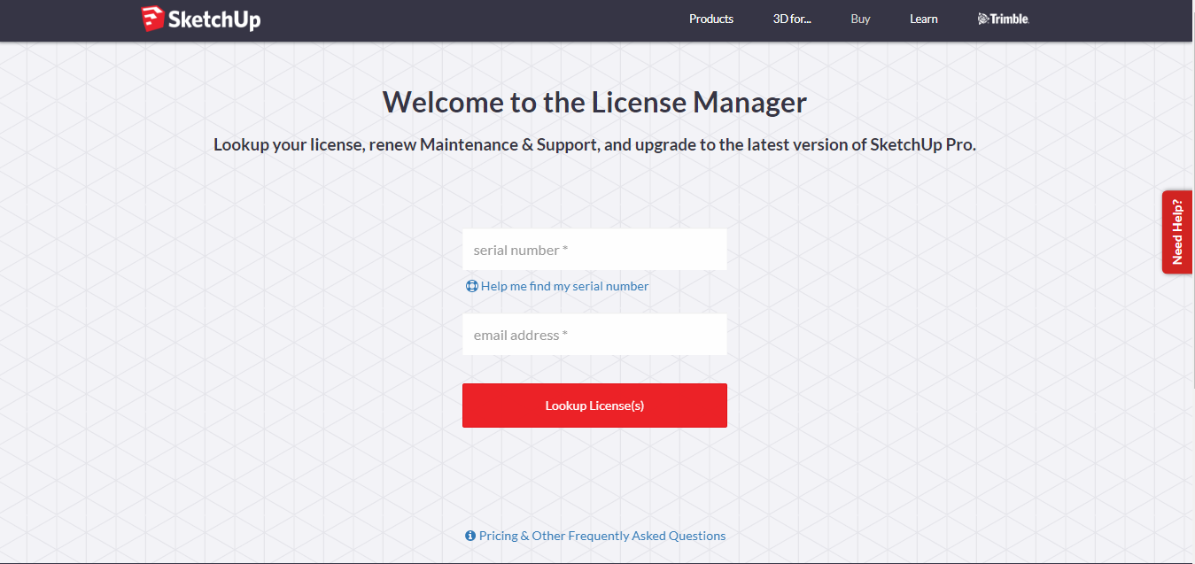Click the subtitle about renewing Maintenance & Support
Image resolution: width=1195 pixels, height=564 pixels.
coord(594,145)
